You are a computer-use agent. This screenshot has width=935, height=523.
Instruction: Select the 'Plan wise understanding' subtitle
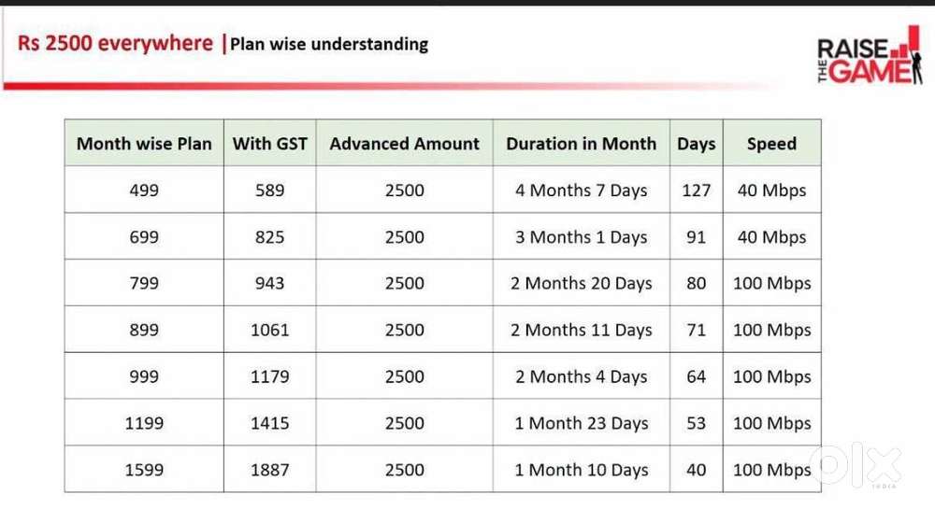[x=329, y=44]
